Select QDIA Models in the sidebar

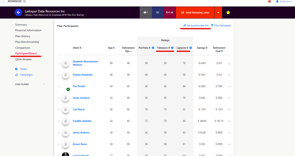point(23,59)
